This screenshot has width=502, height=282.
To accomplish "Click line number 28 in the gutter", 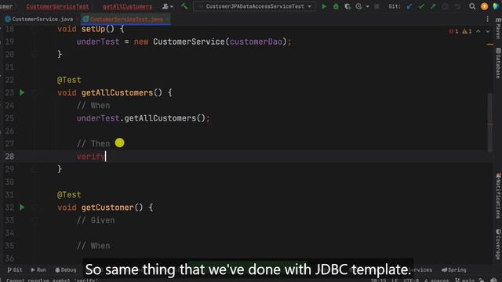I will click(x=9, y=157).
